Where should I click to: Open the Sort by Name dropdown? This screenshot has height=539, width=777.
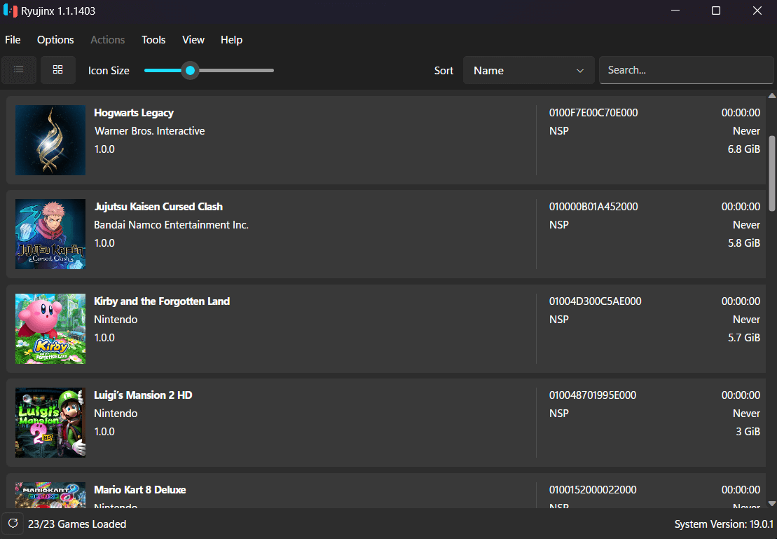point(528,70)
